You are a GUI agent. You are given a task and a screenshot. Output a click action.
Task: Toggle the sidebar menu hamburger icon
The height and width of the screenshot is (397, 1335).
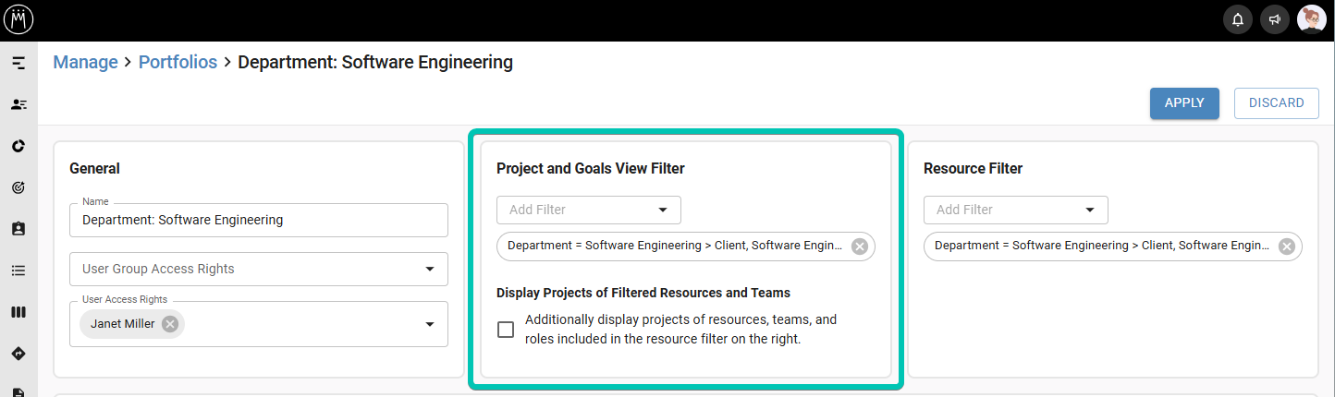coord(18,63)
